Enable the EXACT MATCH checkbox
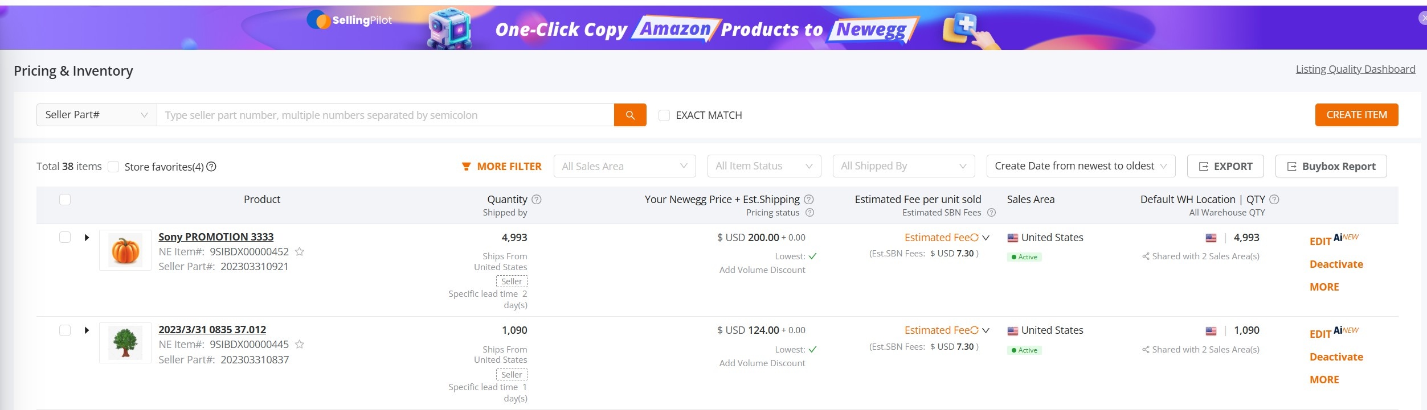1427x410 pixels. click(x=664, y=115)
